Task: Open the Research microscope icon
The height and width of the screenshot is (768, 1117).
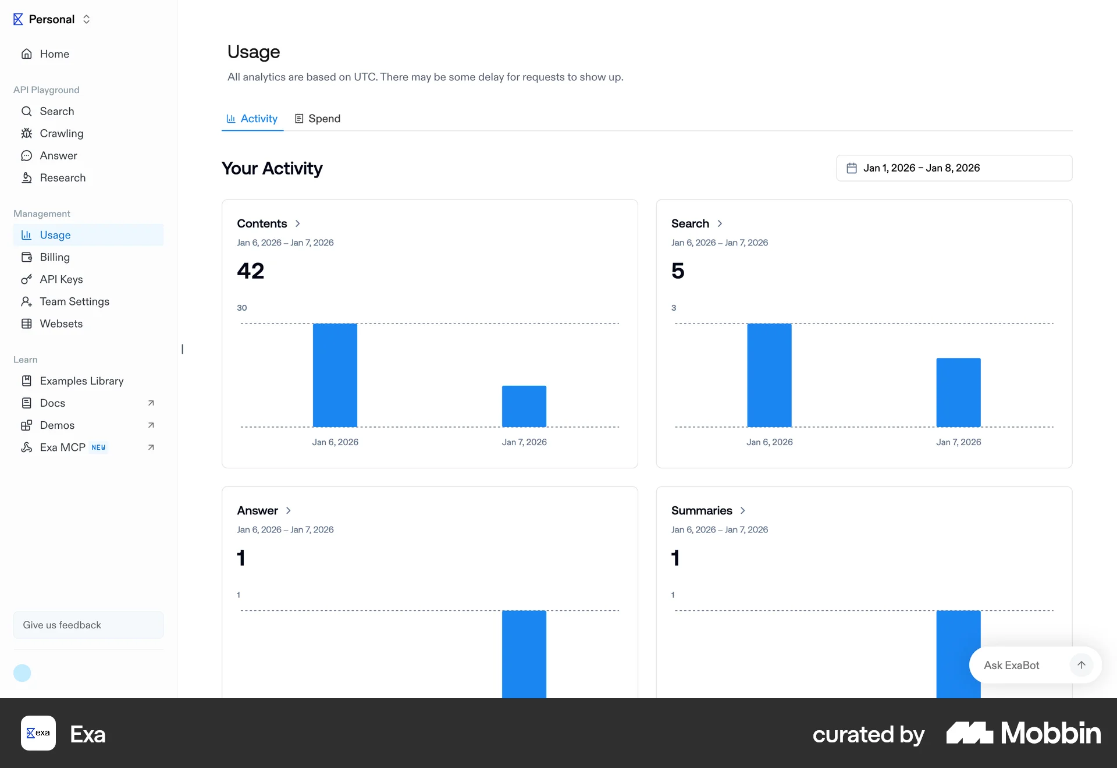Action: point(26,177)
